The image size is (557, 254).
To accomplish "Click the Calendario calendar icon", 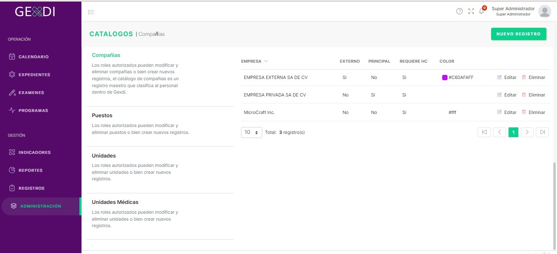I will (12, 57).
